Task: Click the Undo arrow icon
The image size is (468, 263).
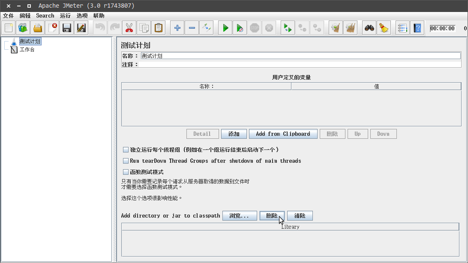Action: click(x=100, y=28)
